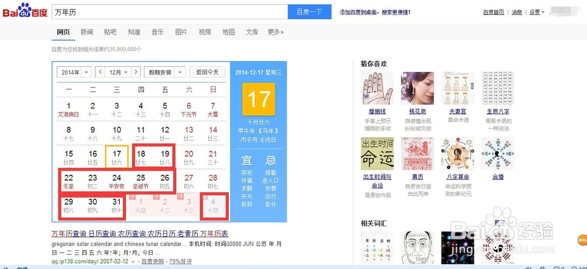Select December 31 初十

[x=117, y=206]
